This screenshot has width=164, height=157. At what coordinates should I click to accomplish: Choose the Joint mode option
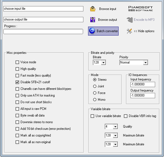coord(95,86)
